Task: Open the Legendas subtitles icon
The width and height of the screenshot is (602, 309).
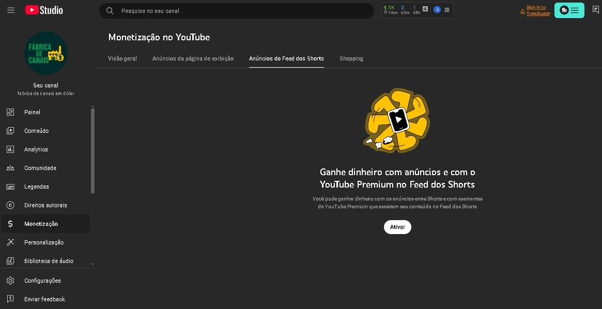Action: [10, 187]
